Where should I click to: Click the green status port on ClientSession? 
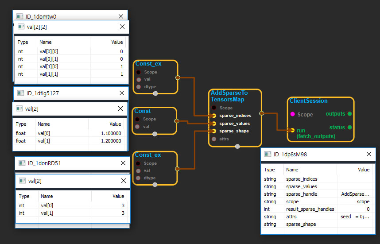(349, 128)
